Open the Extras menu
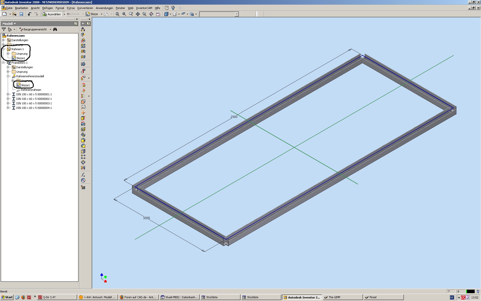This screenshot has width=481, height=301. pyautogui.click(x=71, y=8)
